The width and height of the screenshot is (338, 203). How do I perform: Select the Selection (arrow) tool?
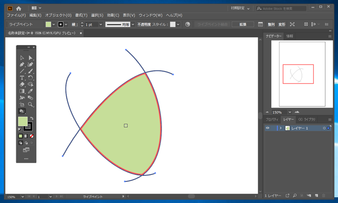click(22, 58)
